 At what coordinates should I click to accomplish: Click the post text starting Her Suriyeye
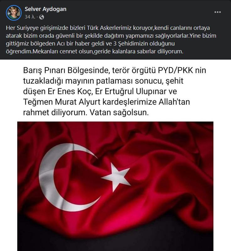coord(111,40)
